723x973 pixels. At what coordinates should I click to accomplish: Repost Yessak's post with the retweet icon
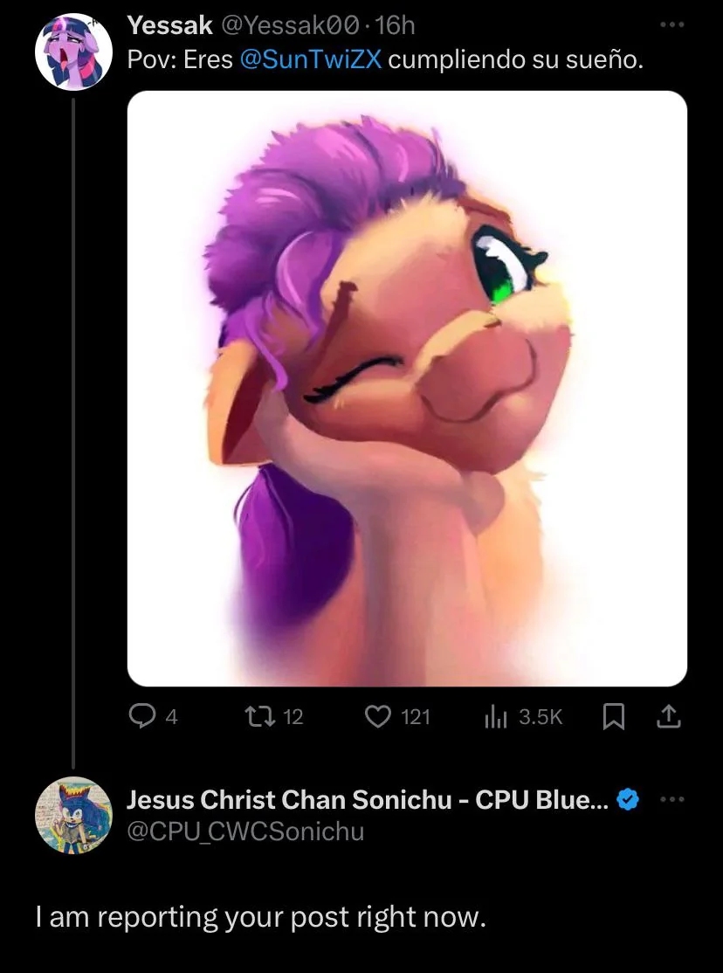tap(258, 717)
